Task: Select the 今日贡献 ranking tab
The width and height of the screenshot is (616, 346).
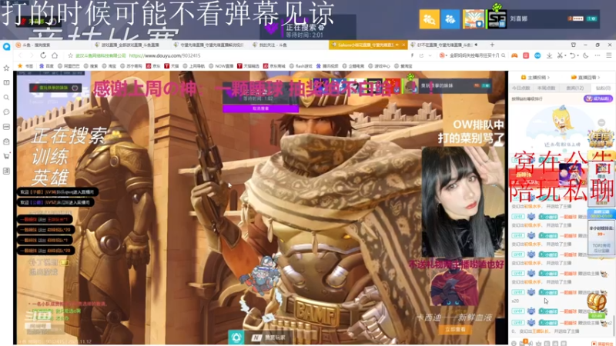Action: (x=521, y=88)
